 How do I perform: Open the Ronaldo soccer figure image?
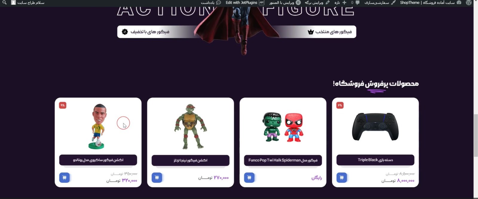pos(98,126)
